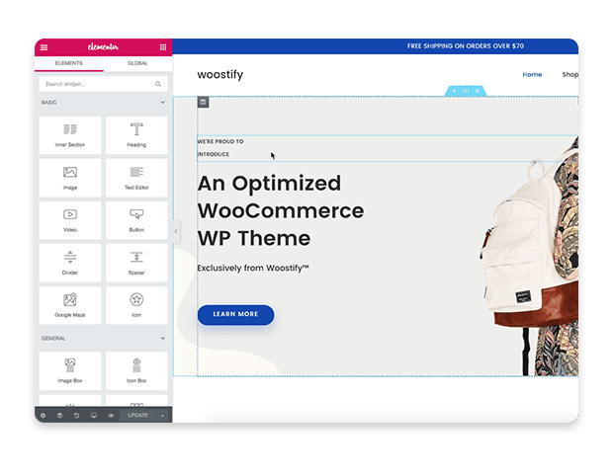This screenshot has width=613, height=474.
Task: Select the Text Editor widget
Action: point(136,178)
